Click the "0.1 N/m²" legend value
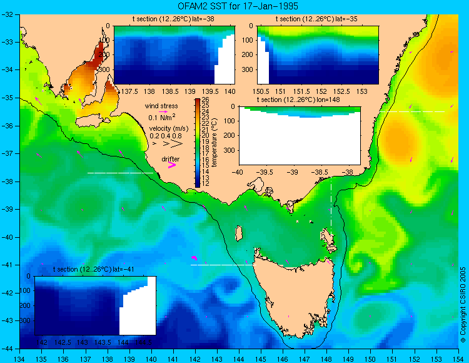 [x=162, y=117]
